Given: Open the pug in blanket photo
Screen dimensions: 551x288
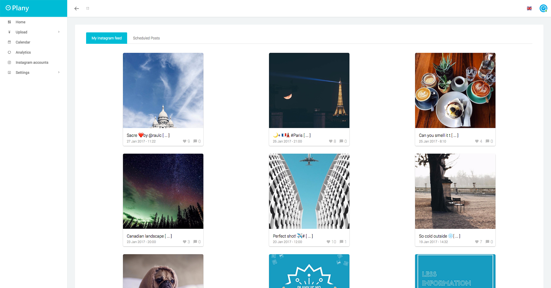Looking at the screenshot, I should pyautogui.click(x=163, y=271).
